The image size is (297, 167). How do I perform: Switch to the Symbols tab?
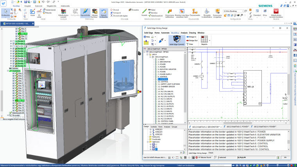point(154,127)
